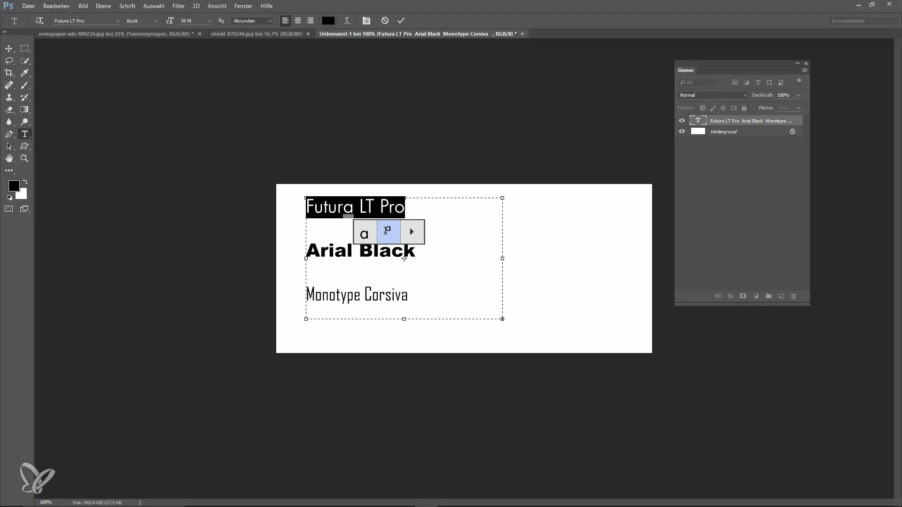Select the Gradient tool

tap(24, 109)
